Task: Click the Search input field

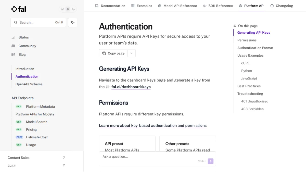Action: click(x=38, y=22)
